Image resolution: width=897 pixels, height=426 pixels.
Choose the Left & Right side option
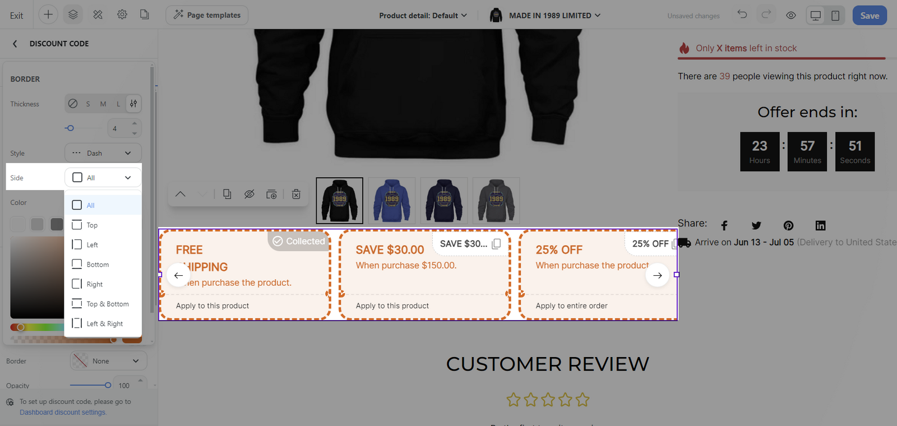coord(103,323)
